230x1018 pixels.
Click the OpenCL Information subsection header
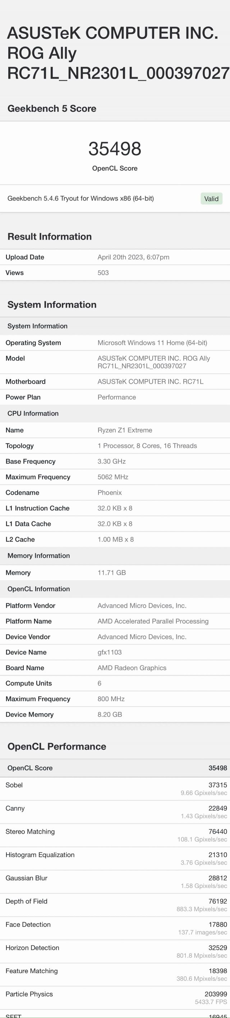coord(38,589)
